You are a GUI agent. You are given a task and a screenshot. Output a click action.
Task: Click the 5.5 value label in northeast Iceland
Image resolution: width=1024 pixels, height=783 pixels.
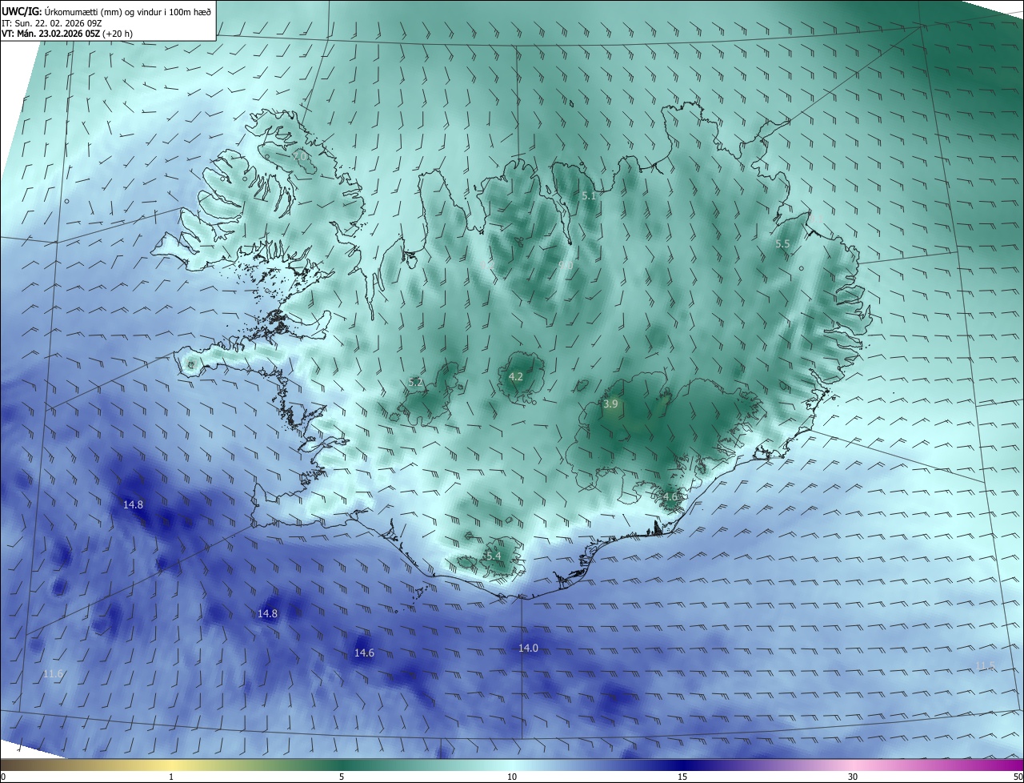click(782, 243)
